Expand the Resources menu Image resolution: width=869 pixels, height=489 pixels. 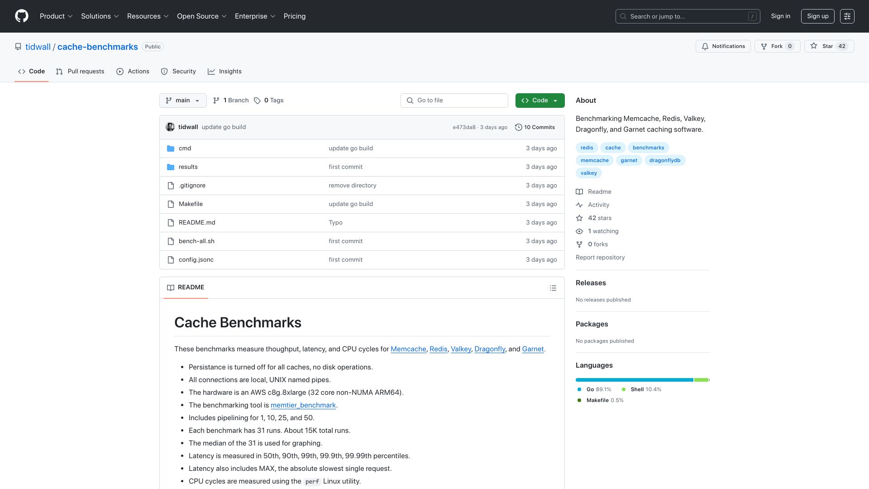(148, 16)
